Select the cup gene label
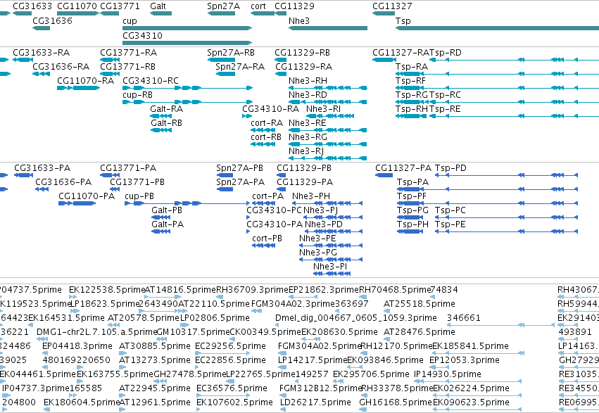This screenshot has width=599, height=413. pos(130,21)
